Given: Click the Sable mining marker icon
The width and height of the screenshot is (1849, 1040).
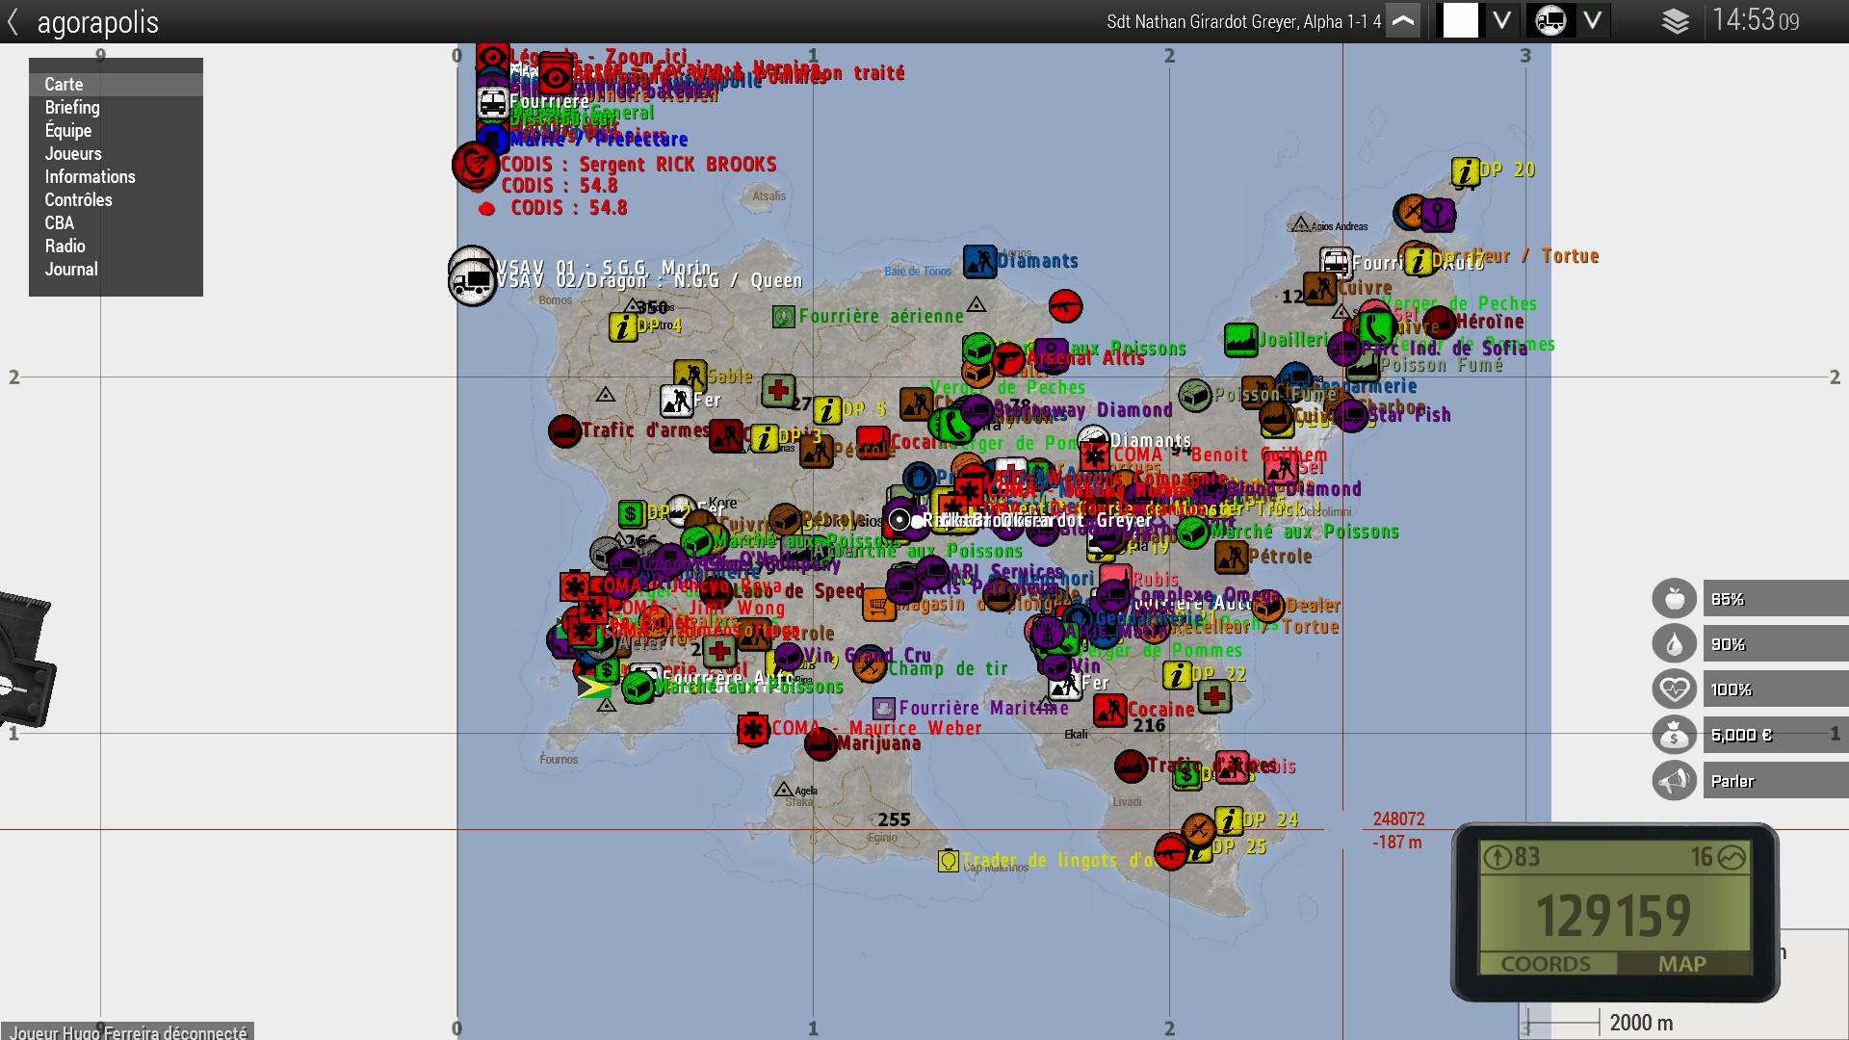Looking at the screenshot, I should tap(690, 377).
